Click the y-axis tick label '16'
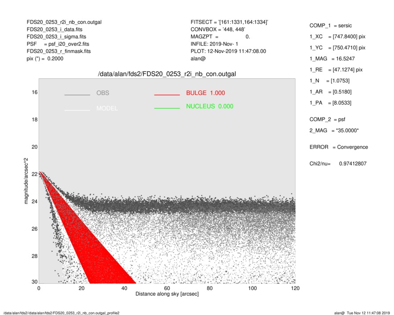The height and width of the screenshot is (315, 394). [34, 93]
